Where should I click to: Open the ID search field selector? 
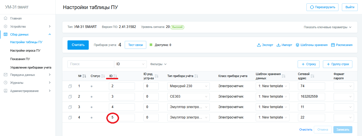[130, 64]
